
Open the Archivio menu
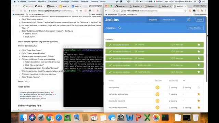pos(32,1)
